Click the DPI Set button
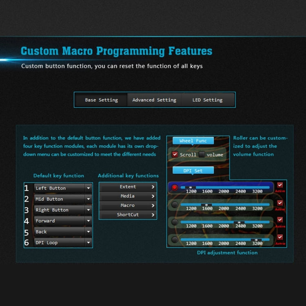 point(193,171)
